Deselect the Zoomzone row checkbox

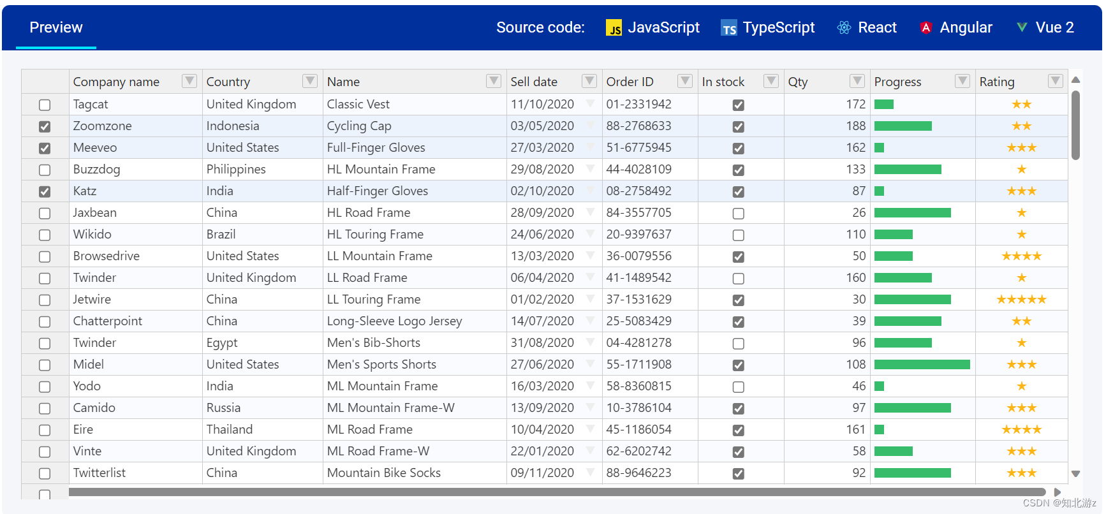(x=45, y=126)
